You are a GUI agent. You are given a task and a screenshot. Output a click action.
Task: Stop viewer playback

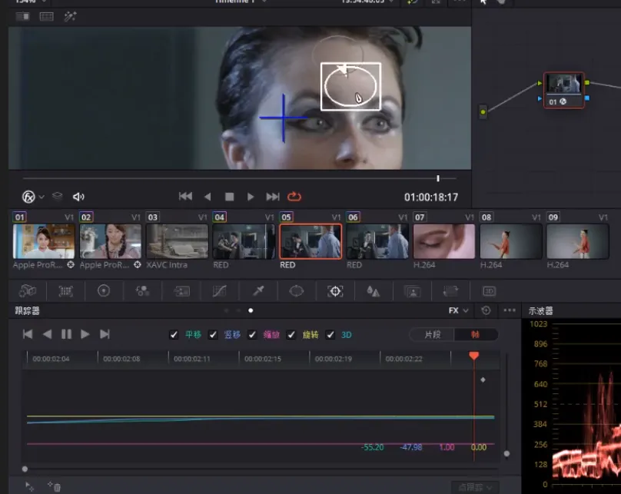(x=229, y=197)
